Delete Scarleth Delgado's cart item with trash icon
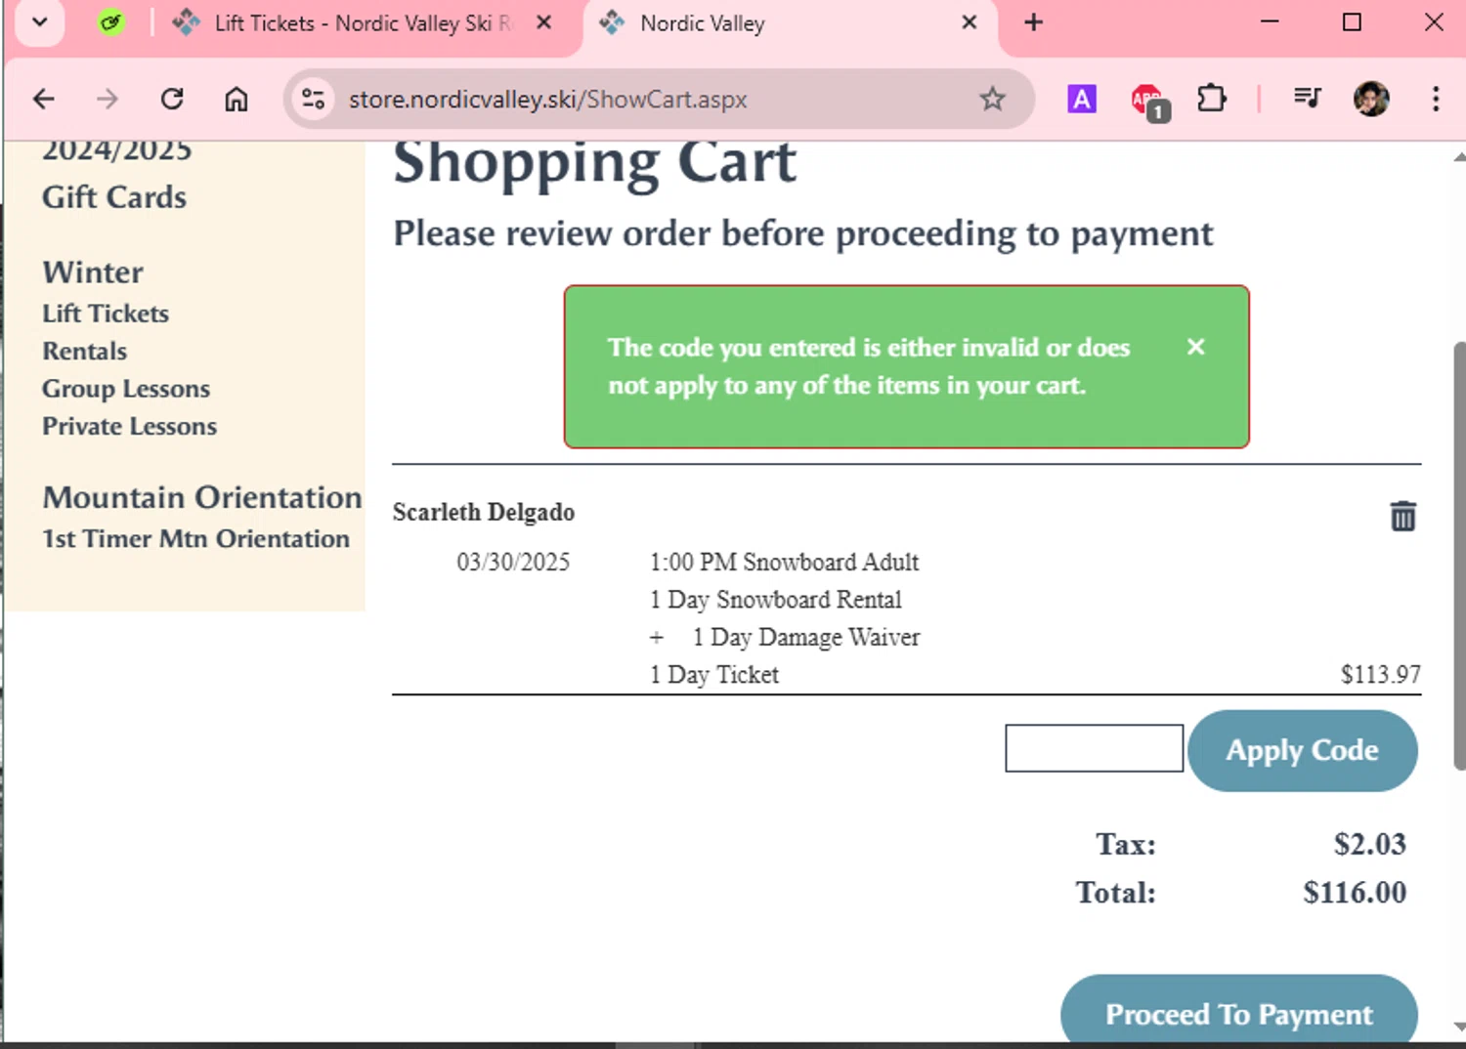This screenshot has height=1049, width=1466. (1402, 516)
